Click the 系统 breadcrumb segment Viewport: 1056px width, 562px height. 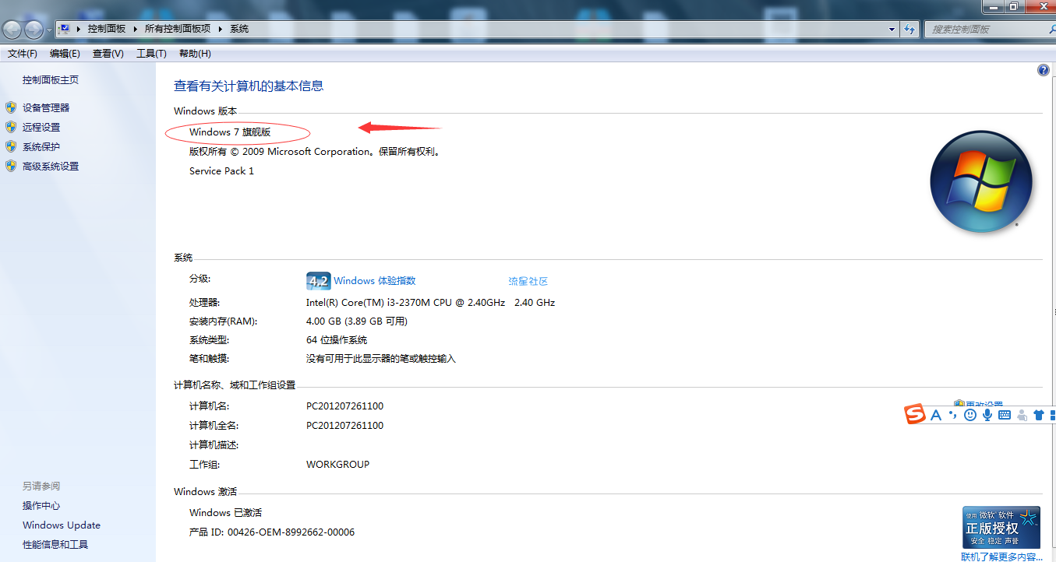pyautogui.click(x=239, y=29)
